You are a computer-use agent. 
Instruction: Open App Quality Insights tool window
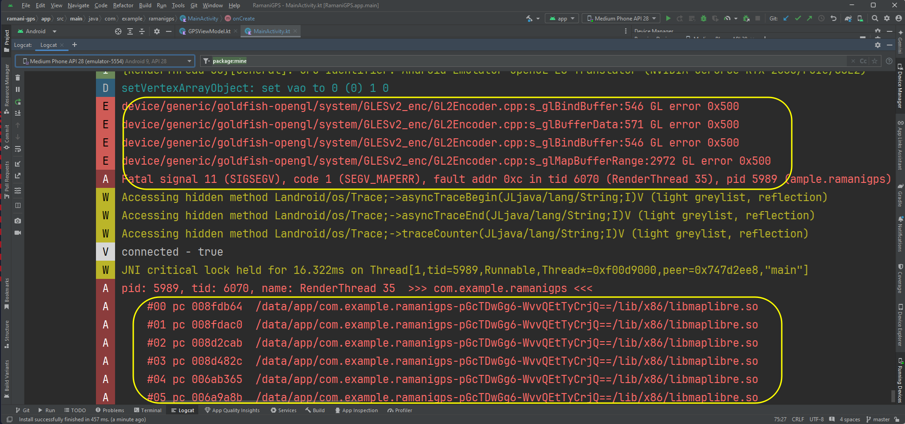[232, 410]
